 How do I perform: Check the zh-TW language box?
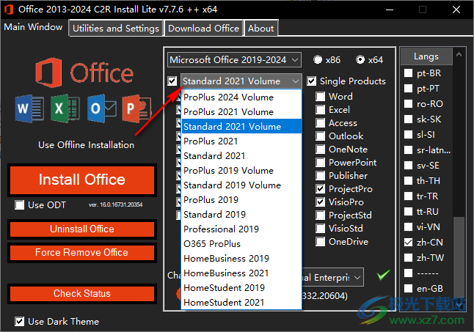click(409, 258)
